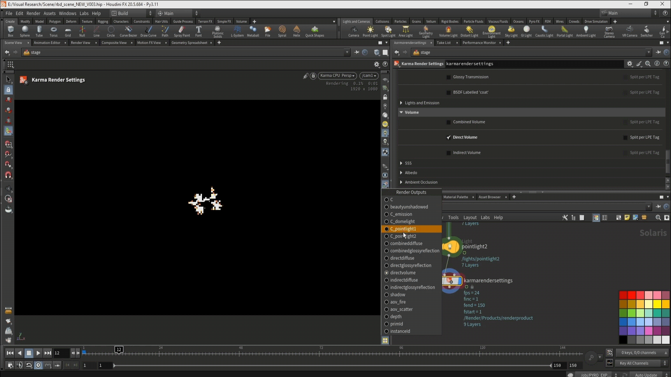Choose the aov_fire render output
Viewport: 671px width, 377px height.
pyautogui.click(x=398, y=302)
